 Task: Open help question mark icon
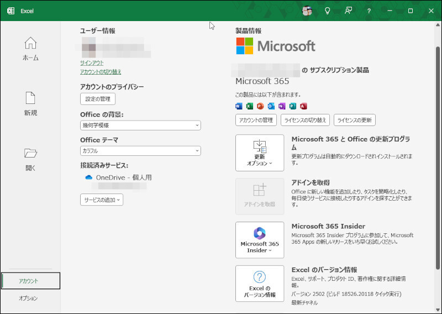click(x=369, y=11)
